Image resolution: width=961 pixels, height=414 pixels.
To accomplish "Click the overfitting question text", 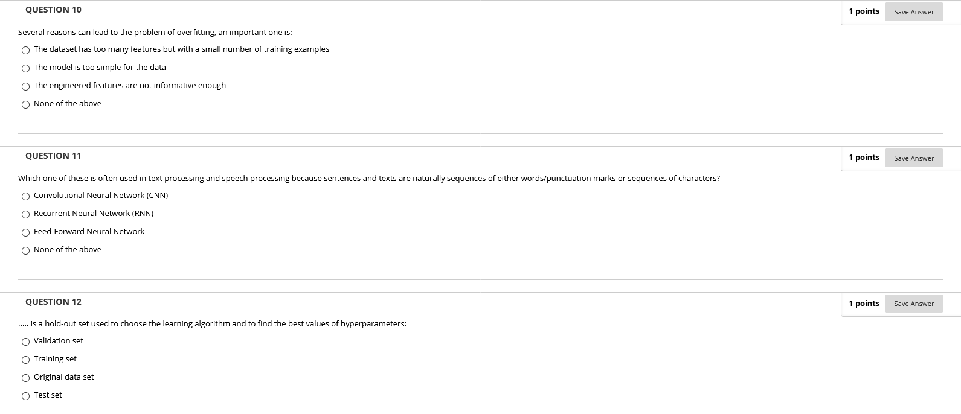I will click(155, 32).
